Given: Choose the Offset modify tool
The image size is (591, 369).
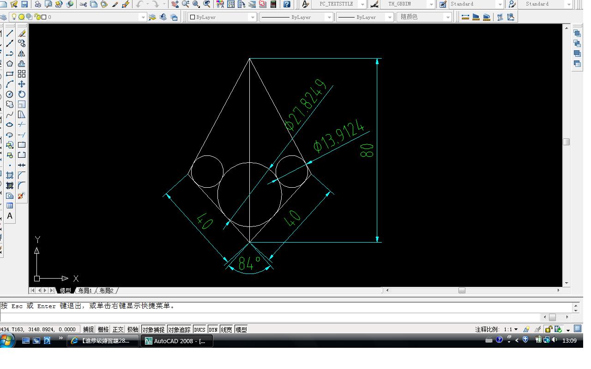Looking at the screenshot, I should point(22,64).
